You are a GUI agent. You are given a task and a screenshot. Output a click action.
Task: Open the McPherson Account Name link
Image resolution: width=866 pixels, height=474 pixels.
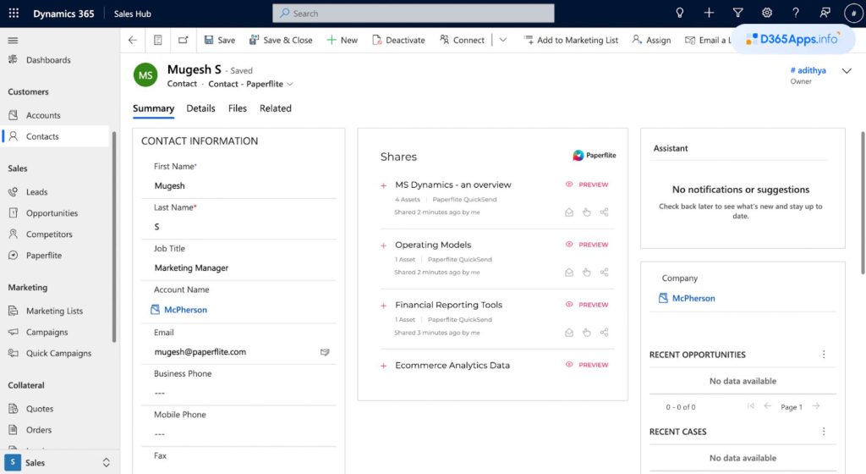click(185, 310)
